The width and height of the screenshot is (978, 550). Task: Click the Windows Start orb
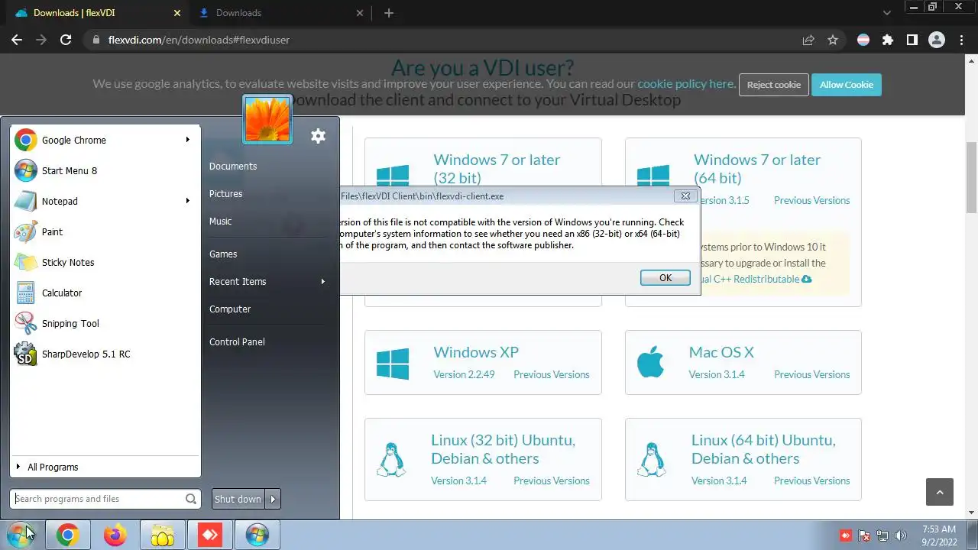[20, 535]
